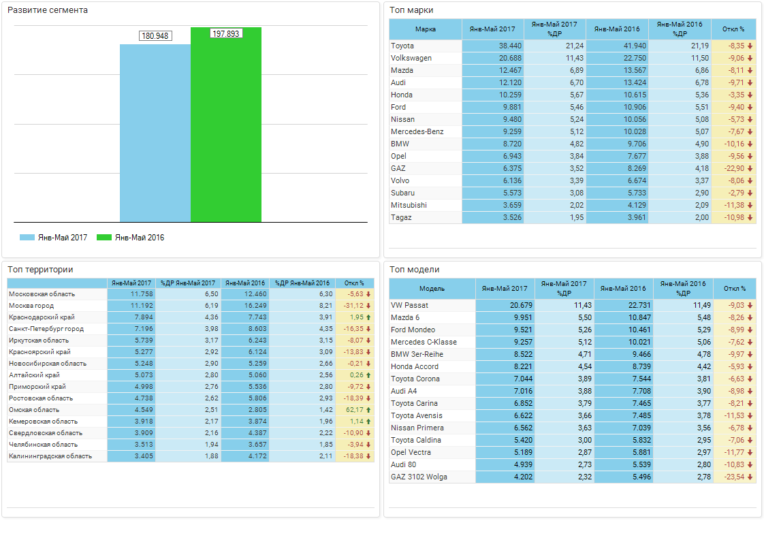Click the red down arrow in Toyota row
764x540 pixels.
click(x=750, y=46)
